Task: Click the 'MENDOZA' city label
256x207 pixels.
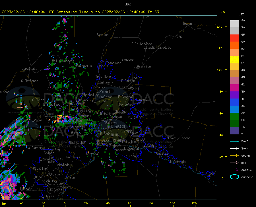Action: (76, 104)
